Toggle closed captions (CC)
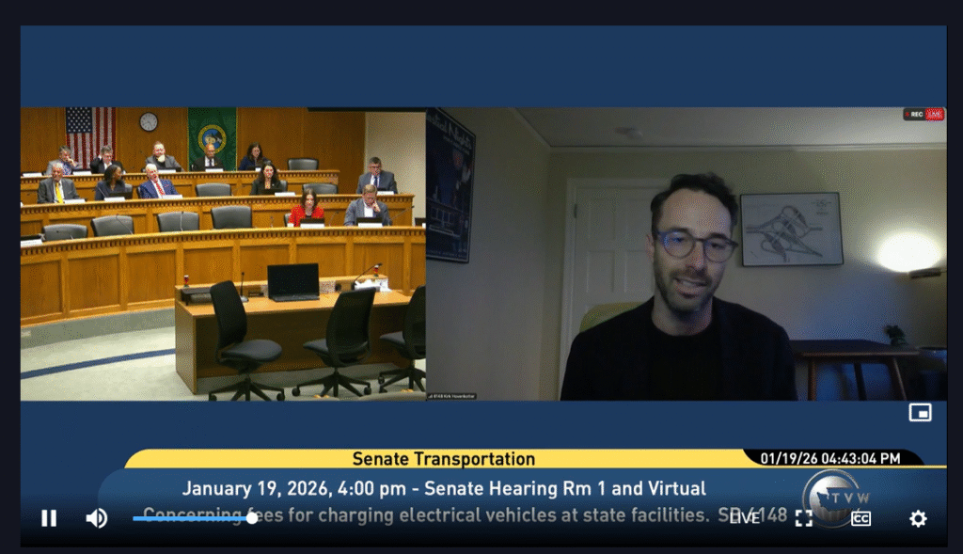This screenshot has height=554, width=963. 860,518
